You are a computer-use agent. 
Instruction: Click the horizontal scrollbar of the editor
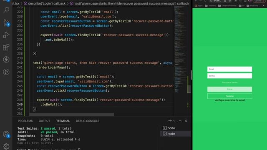point(71,115)
